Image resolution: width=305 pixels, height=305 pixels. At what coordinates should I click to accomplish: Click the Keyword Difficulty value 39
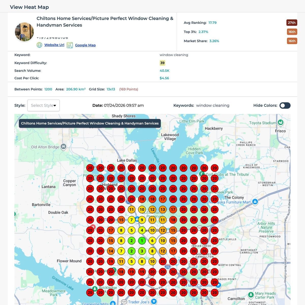tap(162, 63)
